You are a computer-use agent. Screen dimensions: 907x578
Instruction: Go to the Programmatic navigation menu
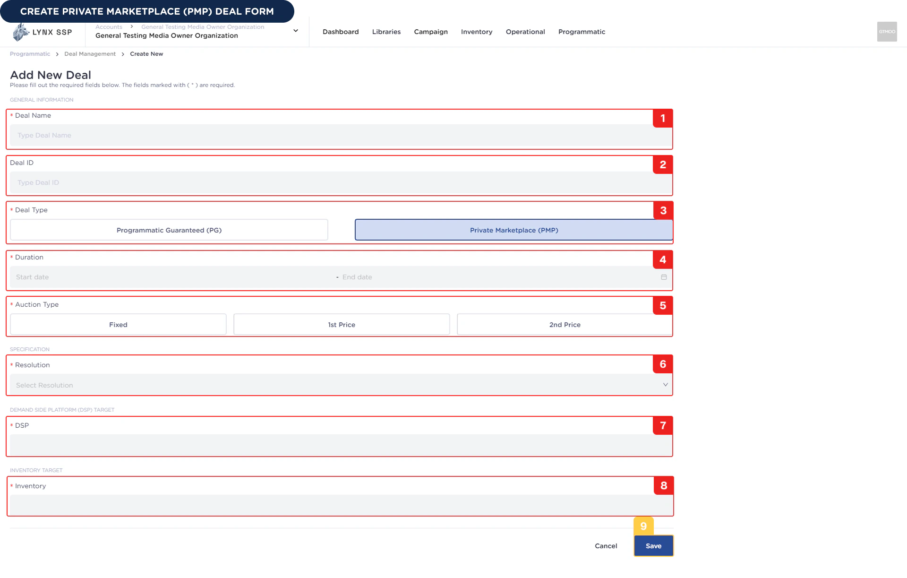pyautogui.click(x=582, y=32)
